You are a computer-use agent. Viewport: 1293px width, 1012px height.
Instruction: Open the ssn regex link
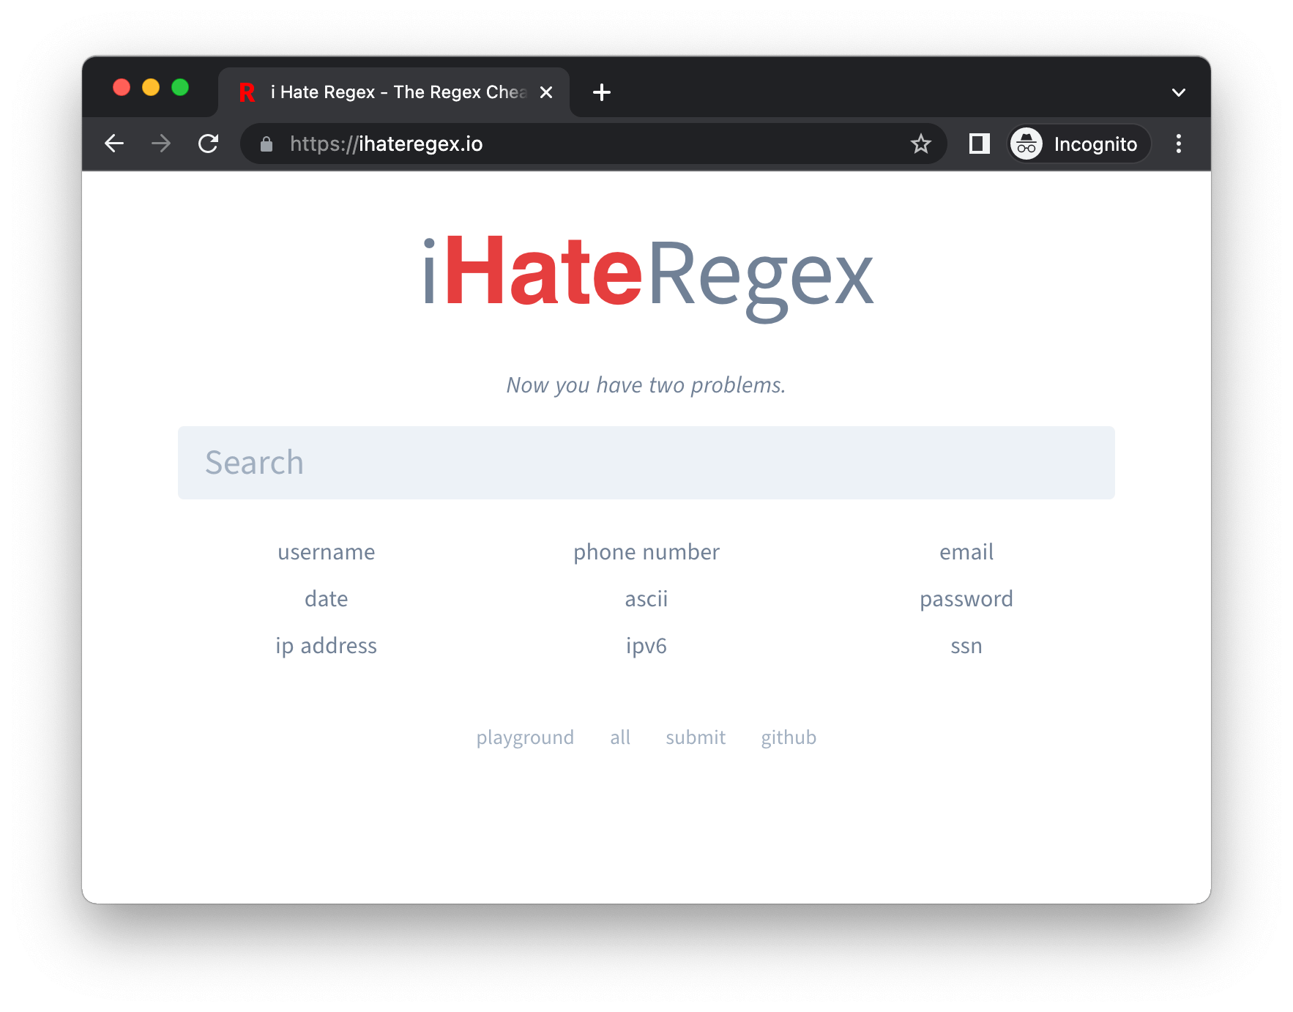[x=966, y=646]
